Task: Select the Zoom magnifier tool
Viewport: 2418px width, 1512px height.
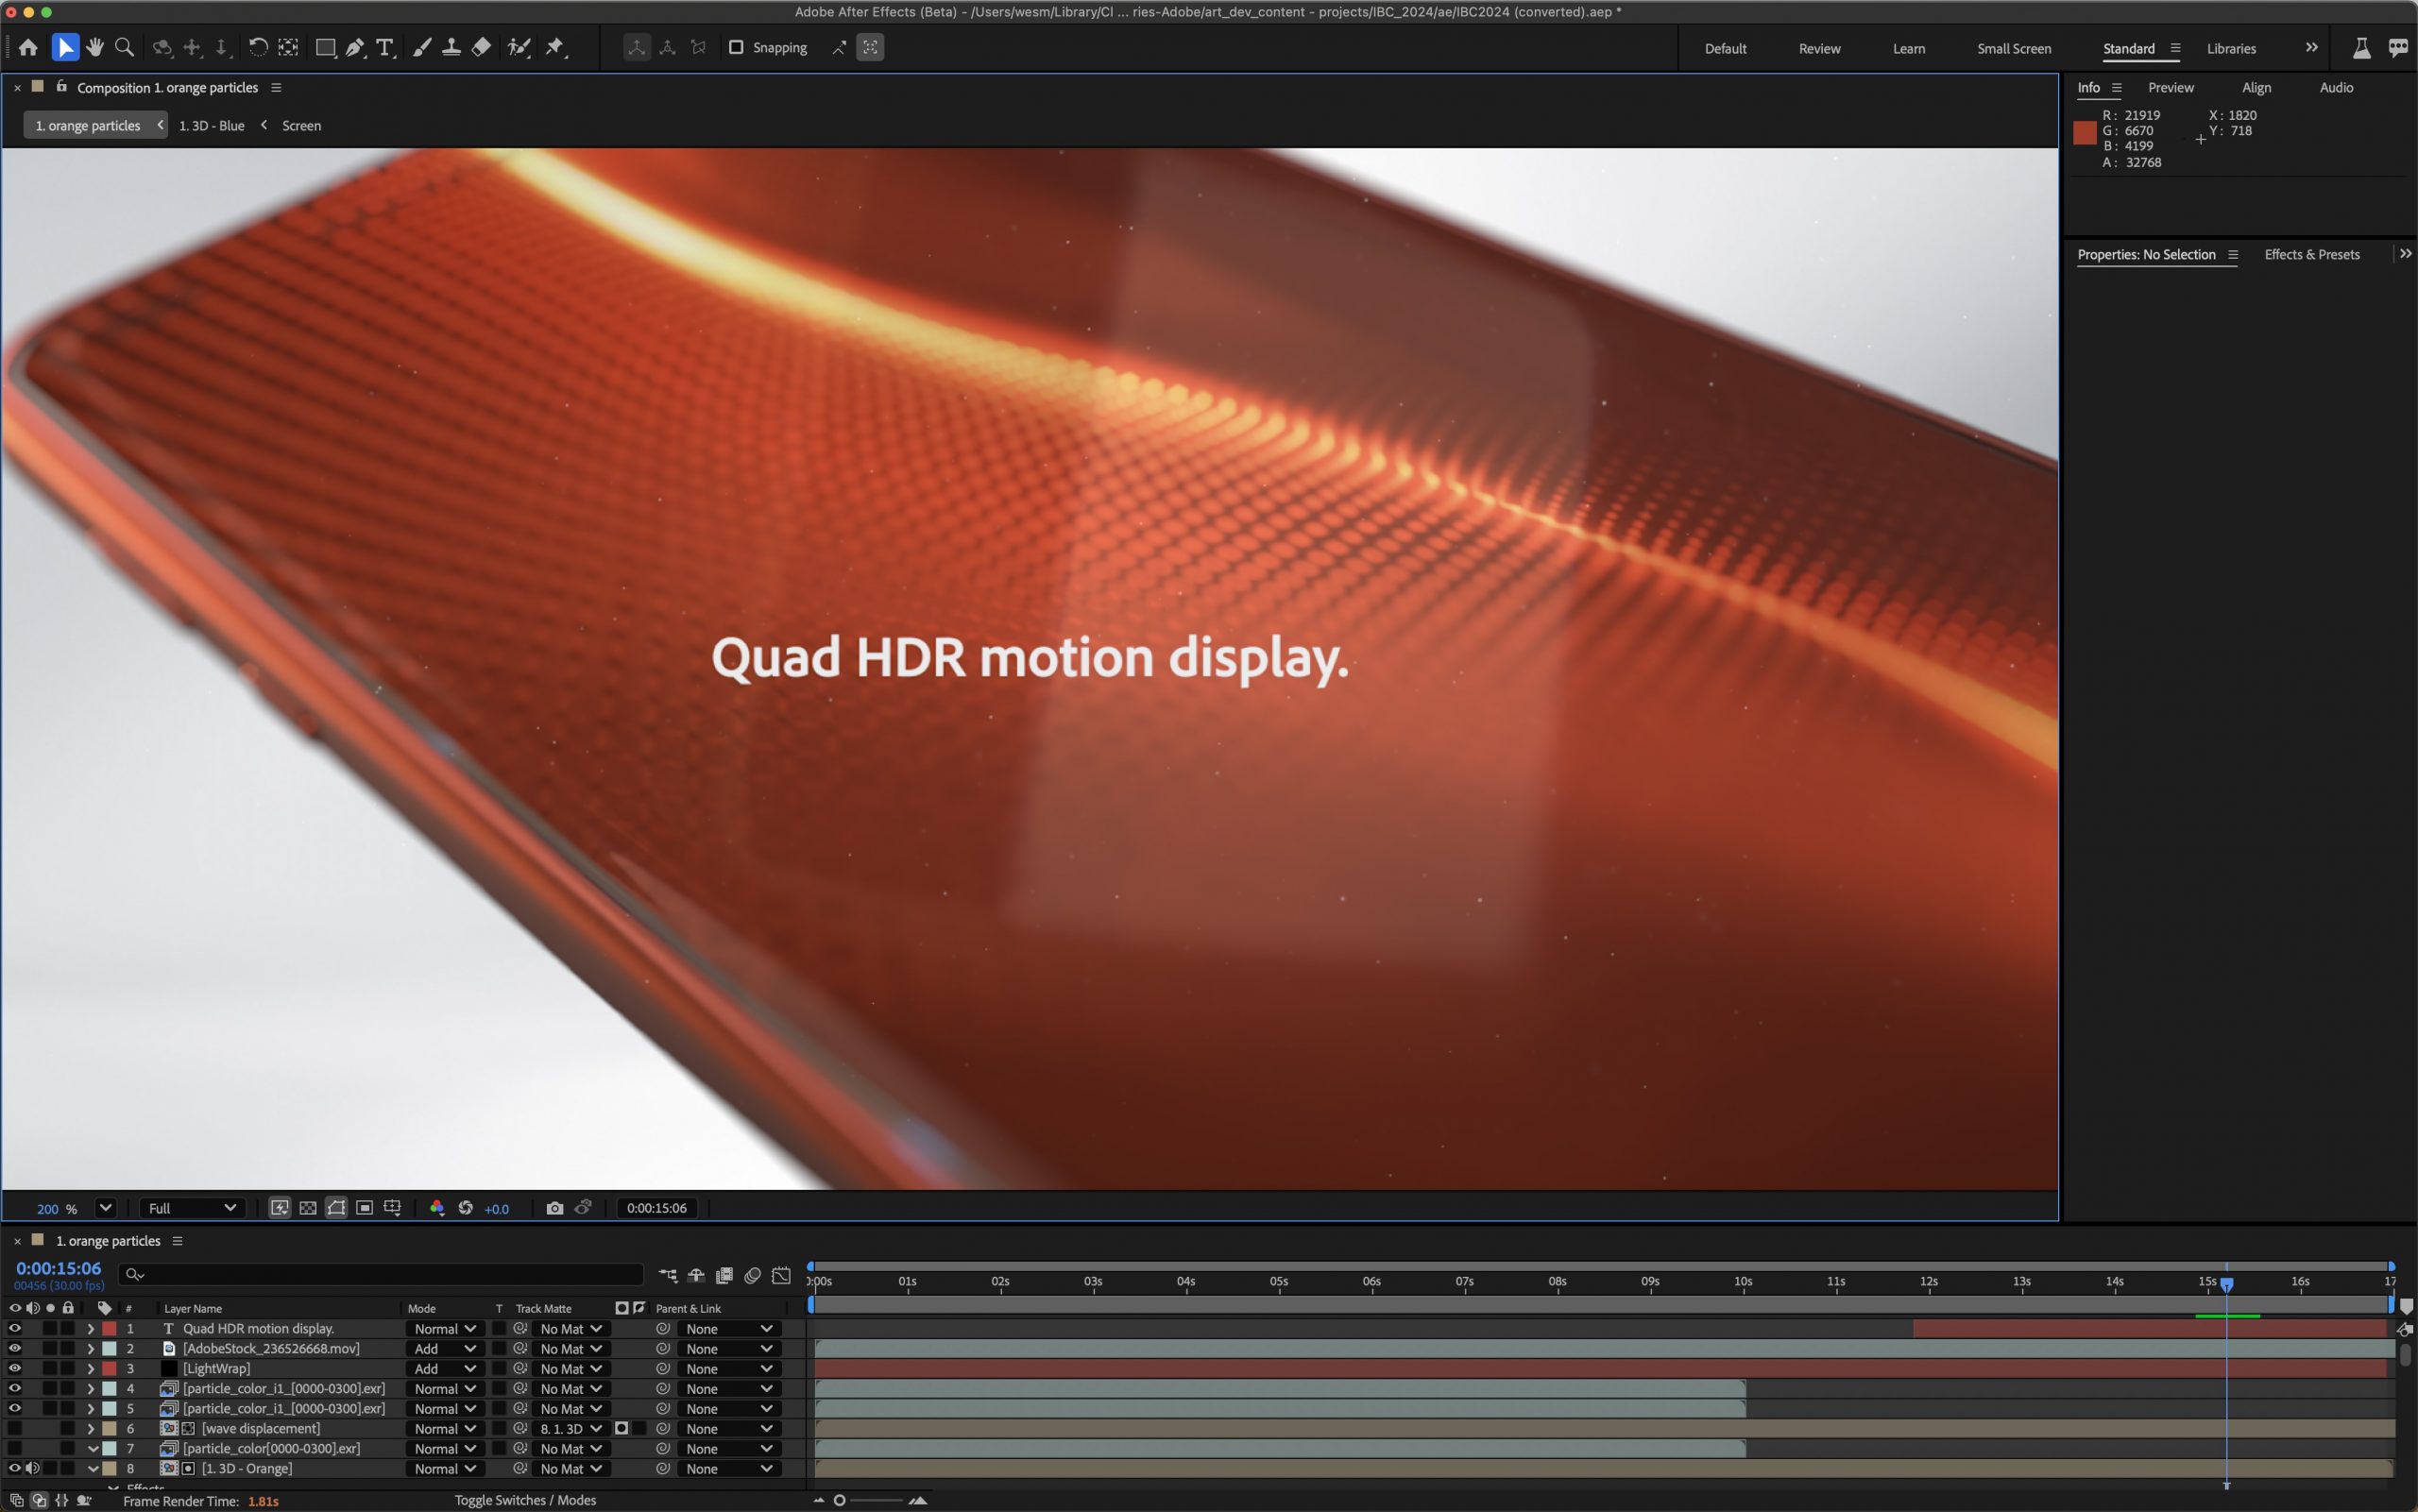Action: [125, 47]
